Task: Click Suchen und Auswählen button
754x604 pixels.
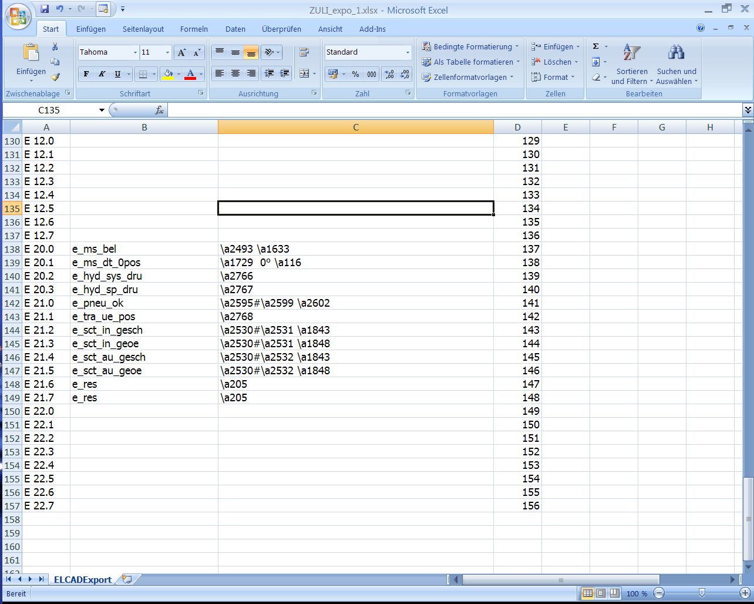Action: pos(676,63)
